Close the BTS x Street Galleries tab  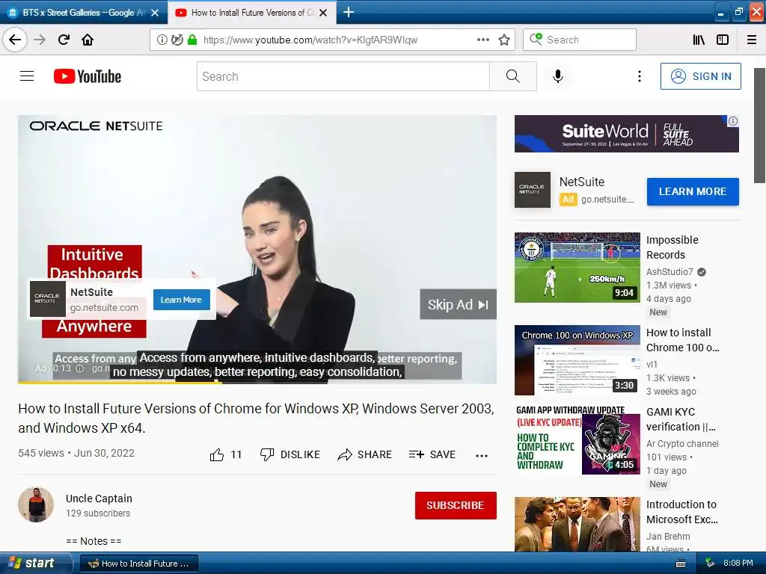coord(155,13)
